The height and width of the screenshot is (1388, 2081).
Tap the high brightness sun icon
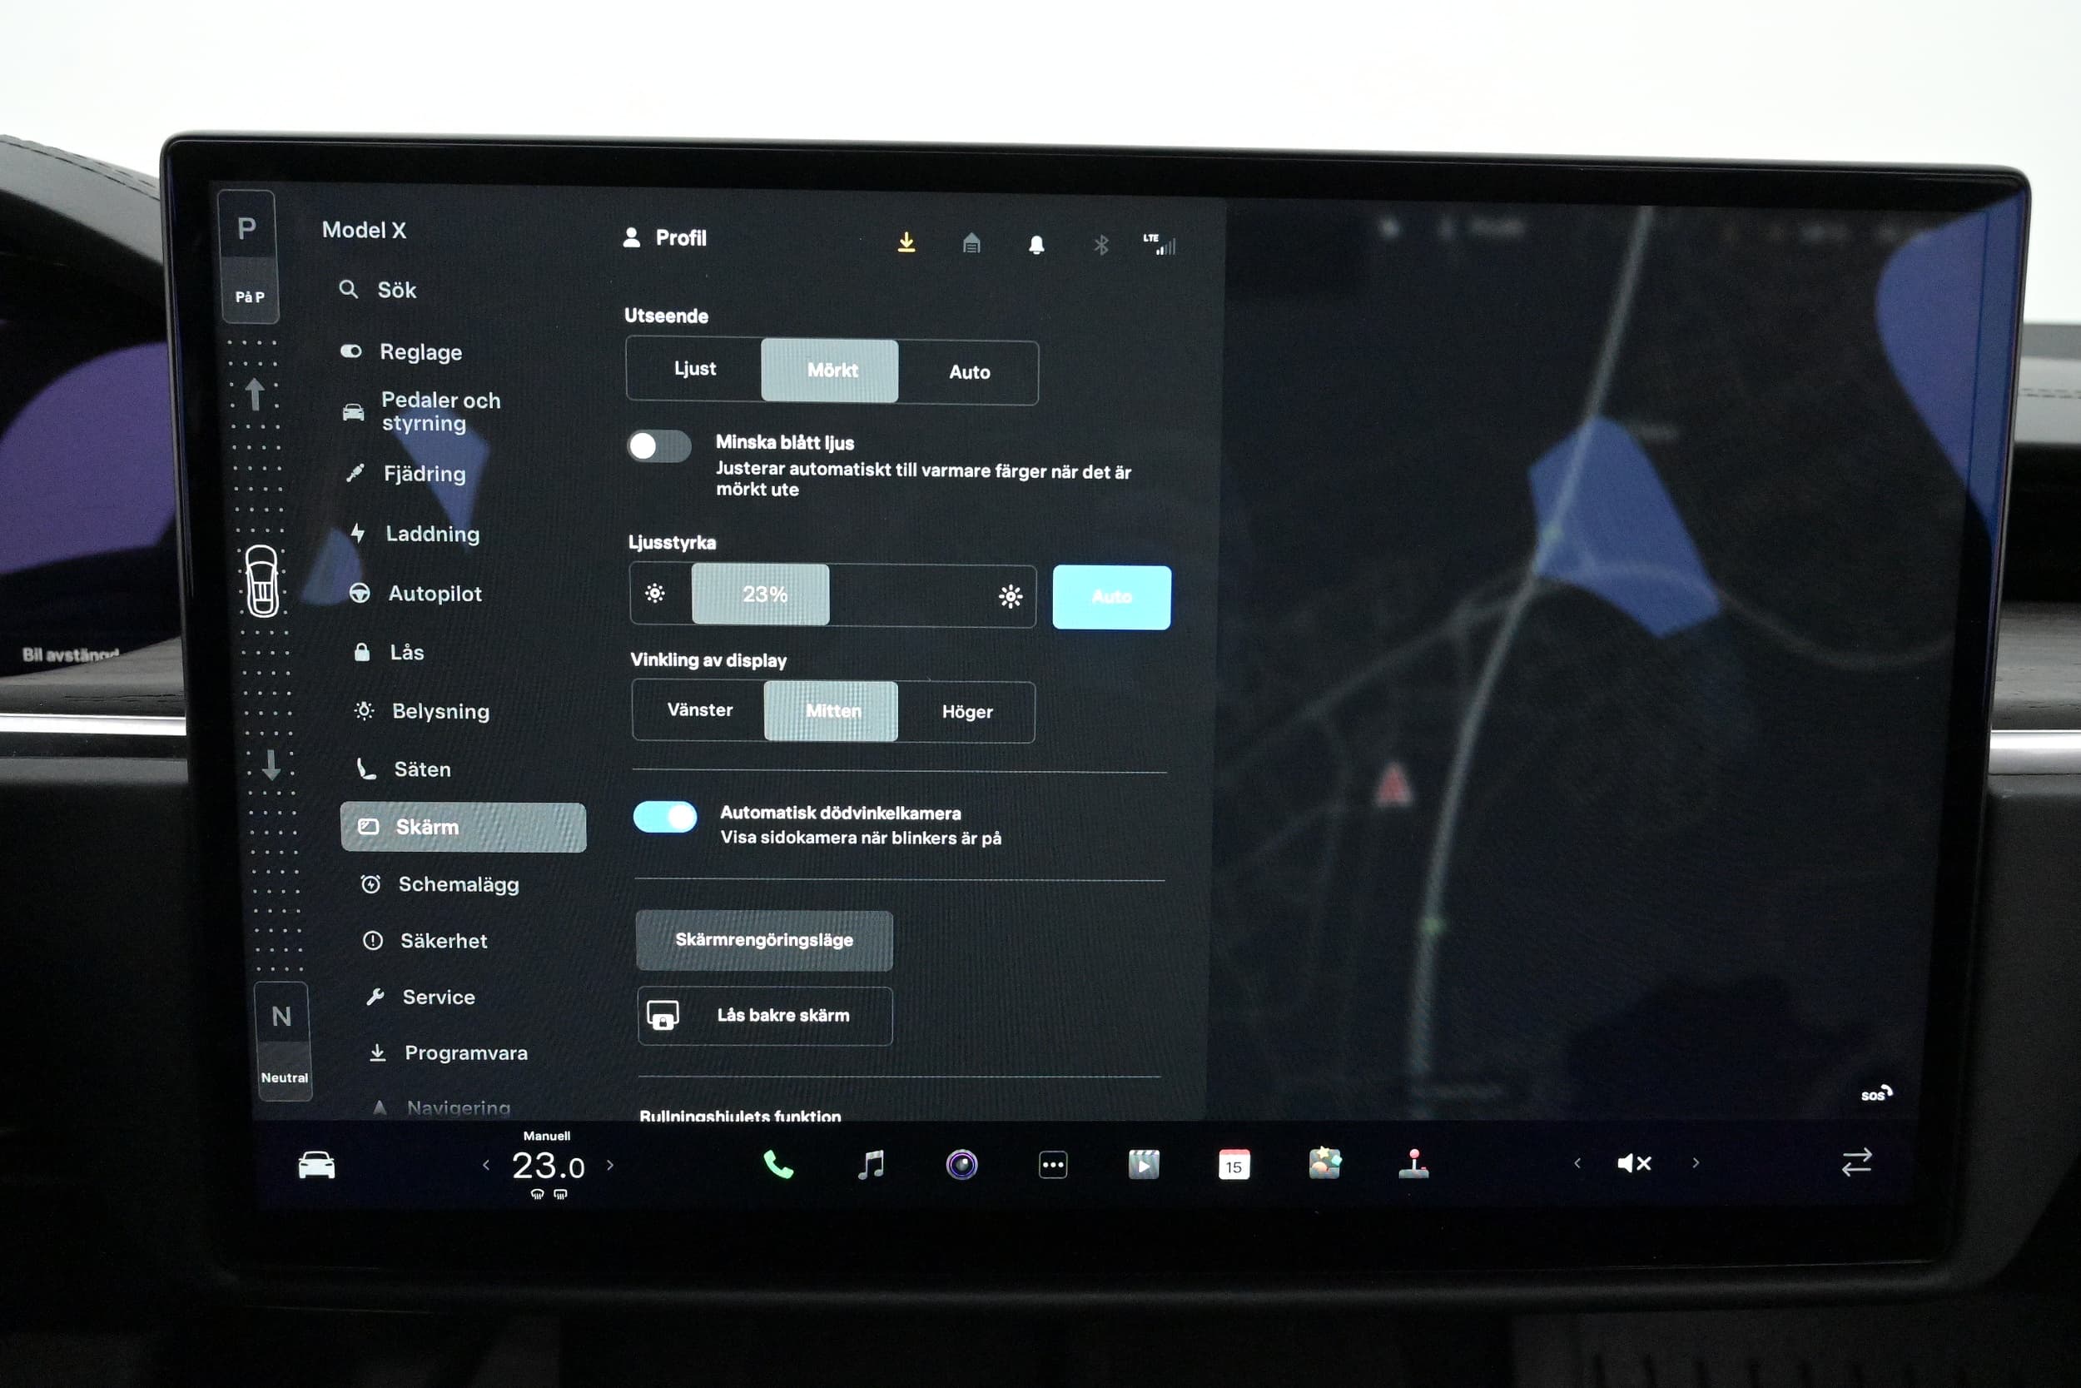[1011, 597]
